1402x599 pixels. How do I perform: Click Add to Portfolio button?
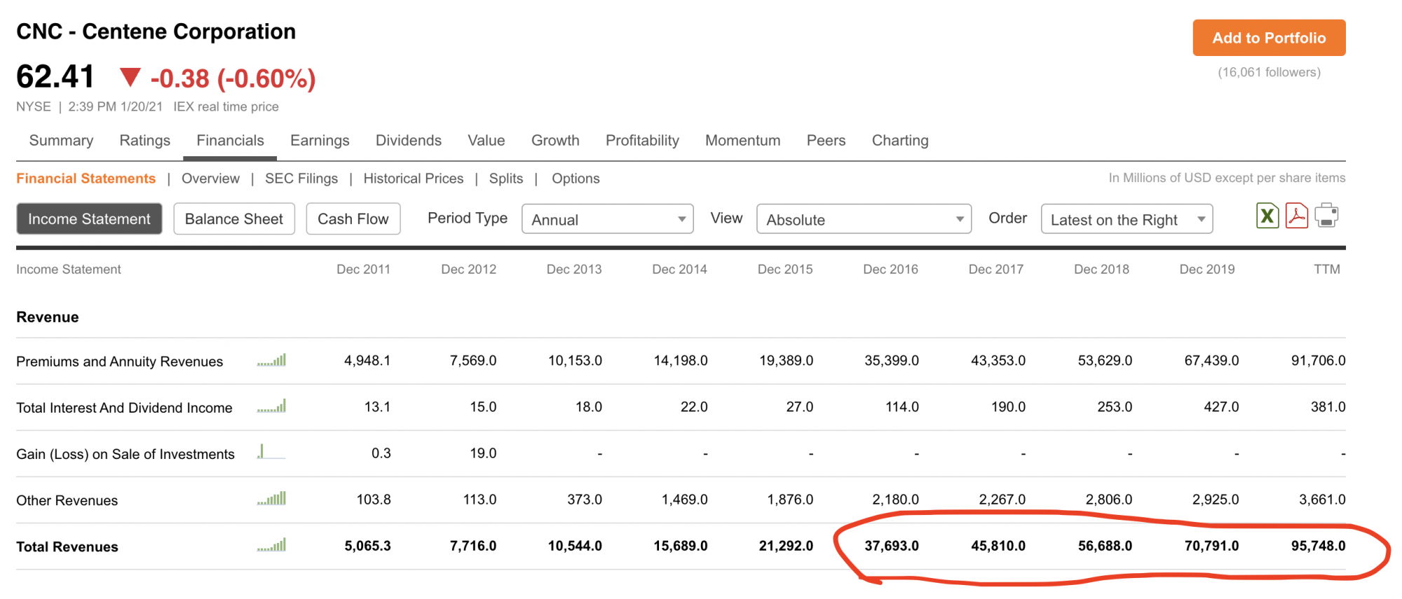point(1269,38)
